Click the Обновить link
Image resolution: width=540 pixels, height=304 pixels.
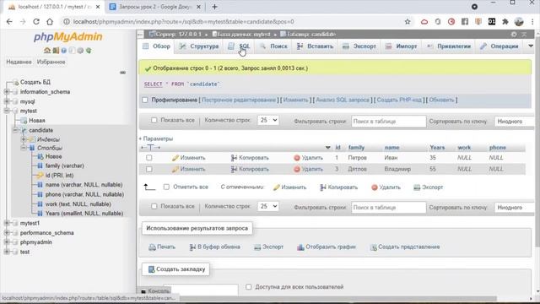pyautogui.click(x=442, y=100)
